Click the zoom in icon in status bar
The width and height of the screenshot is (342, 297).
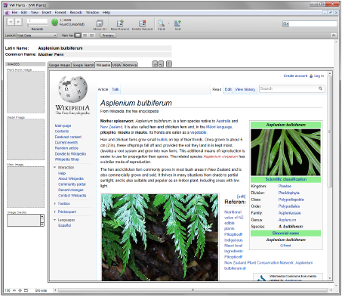click(20, 290)
